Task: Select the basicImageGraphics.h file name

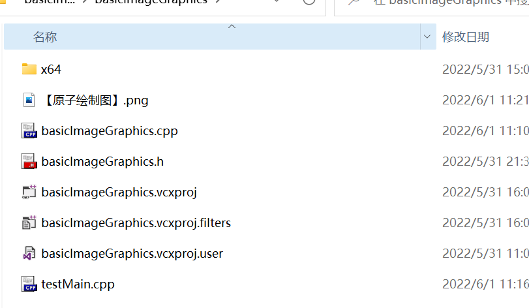Action: 102,162
